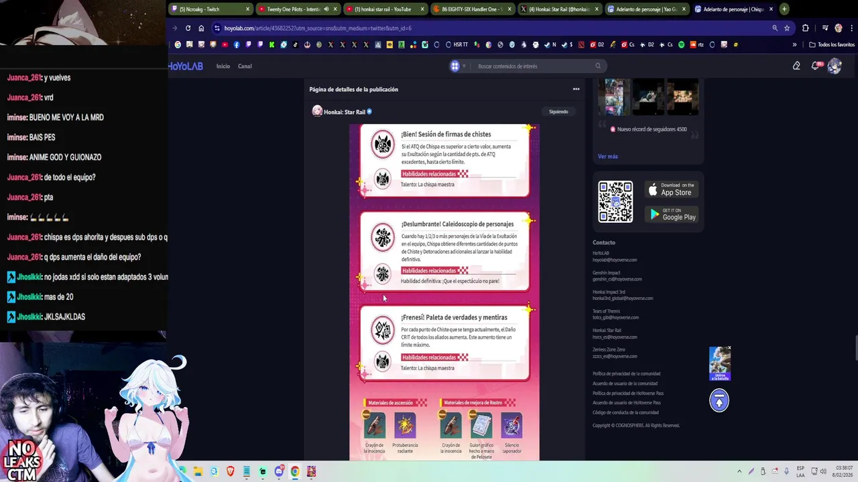Click the back-to-top arrow button
The width and height of the screenshot is (858, 482).
tap(719, 400)
